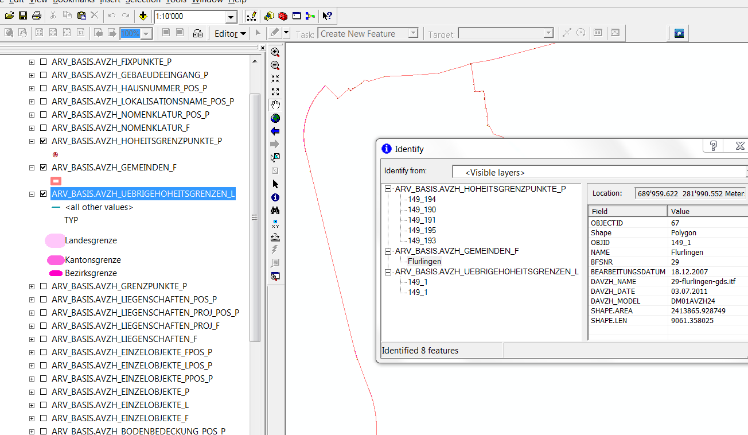This screenshot has height=435, width=748.
Task: Enable the AVZH_FIXPUNKTE_P layer checkbox
Action: 44,62
